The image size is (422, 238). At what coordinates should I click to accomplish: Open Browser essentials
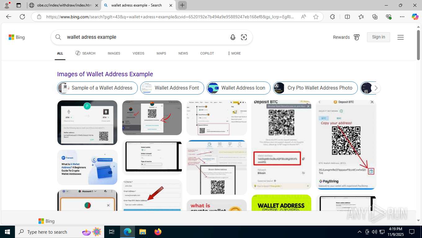coord(388,17)
